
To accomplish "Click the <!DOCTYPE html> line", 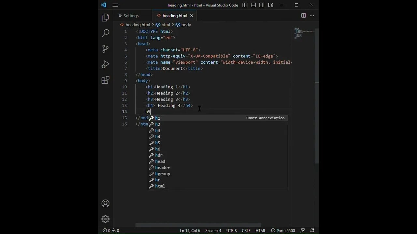I will click(x=154, y=31).
